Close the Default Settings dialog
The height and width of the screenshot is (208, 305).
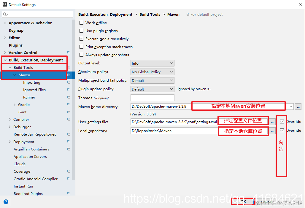[300, 4]
